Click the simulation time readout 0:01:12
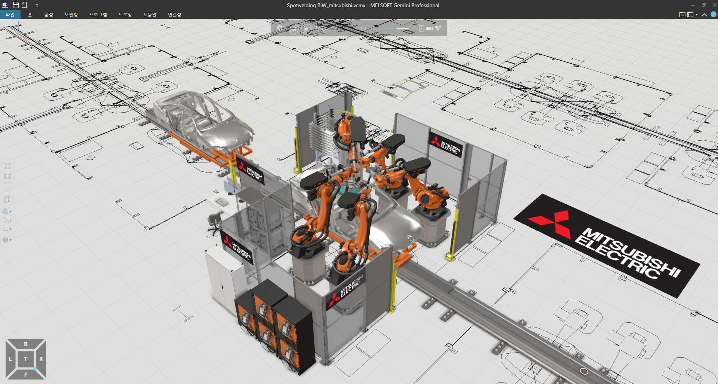The width and height of the screenshot is (718, 384). [327, 28]
